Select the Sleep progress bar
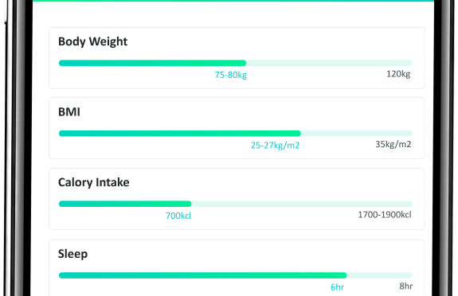This screenshot has height=296, width=458. pyautogui.click(x=236, y=275)
